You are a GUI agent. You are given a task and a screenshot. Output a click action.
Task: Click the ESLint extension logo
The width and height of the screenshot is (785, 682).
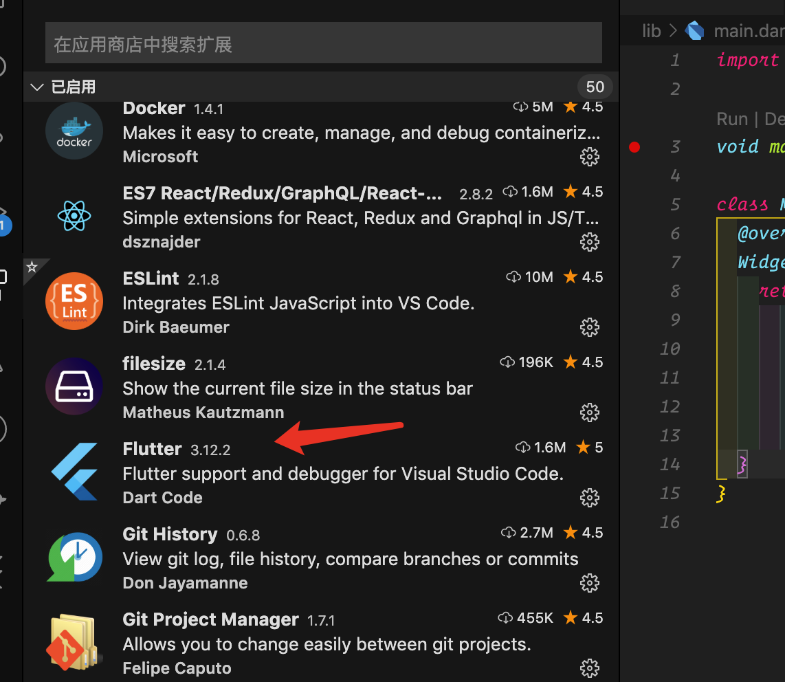(x=74, y=301)
